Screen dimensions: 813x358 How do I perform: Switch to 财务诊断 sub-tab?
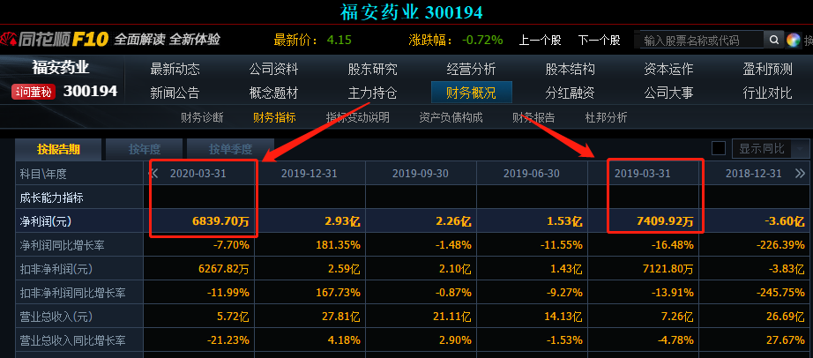(202, 117)
